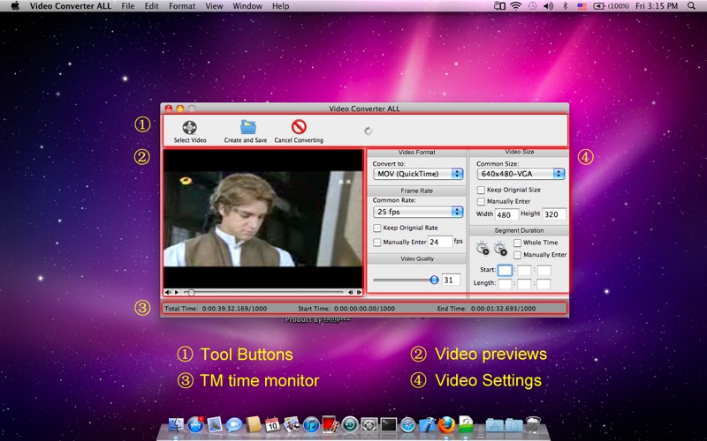Open the Trash in the dock
This screenshot has width=707, height=441.
coord(534,424)
